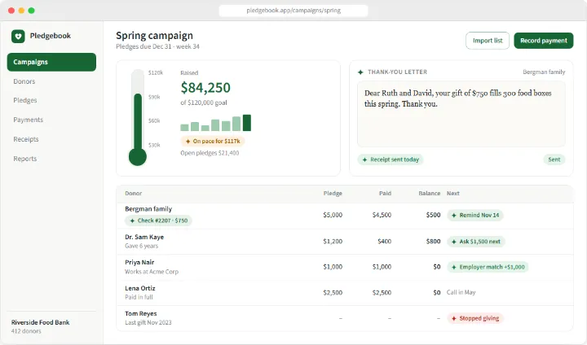Go to Donors in the sidebar
Screen dimensions: 587x345
[24, 81]
